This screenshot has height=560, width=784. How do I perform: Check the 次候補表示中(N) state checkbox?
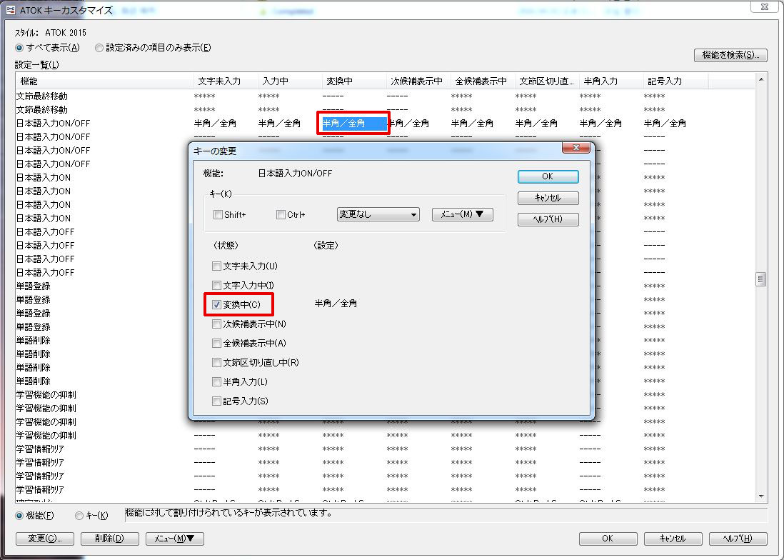click(216, 324)
